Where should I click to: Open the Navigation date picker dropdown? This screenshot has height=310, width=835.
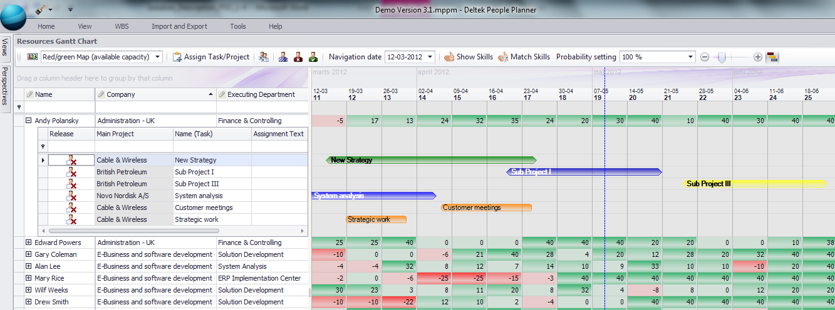(430, 57)
